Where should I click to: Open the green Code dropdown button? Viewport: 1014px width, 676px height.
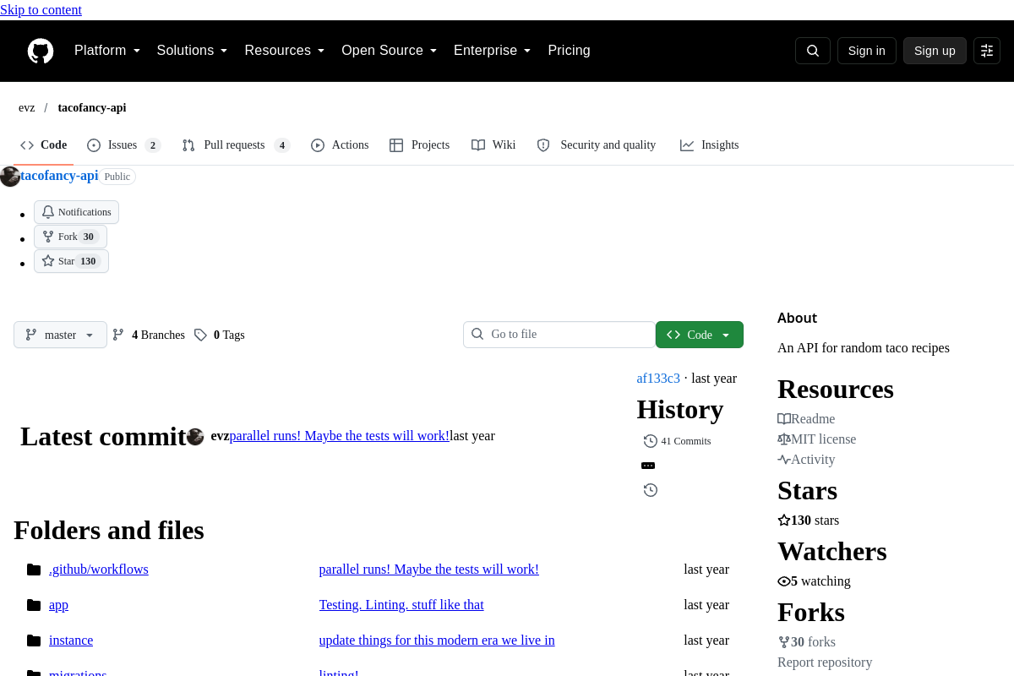pyautogui.click(x=700, y=335)
